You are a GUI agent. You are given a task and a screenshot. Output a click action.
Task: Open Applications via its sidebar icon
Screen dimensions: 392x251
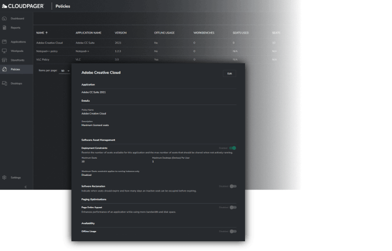point(4,42)
